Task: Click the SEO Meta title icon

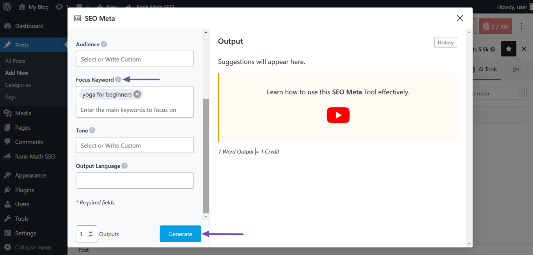Action: click(x=78, y=18)
